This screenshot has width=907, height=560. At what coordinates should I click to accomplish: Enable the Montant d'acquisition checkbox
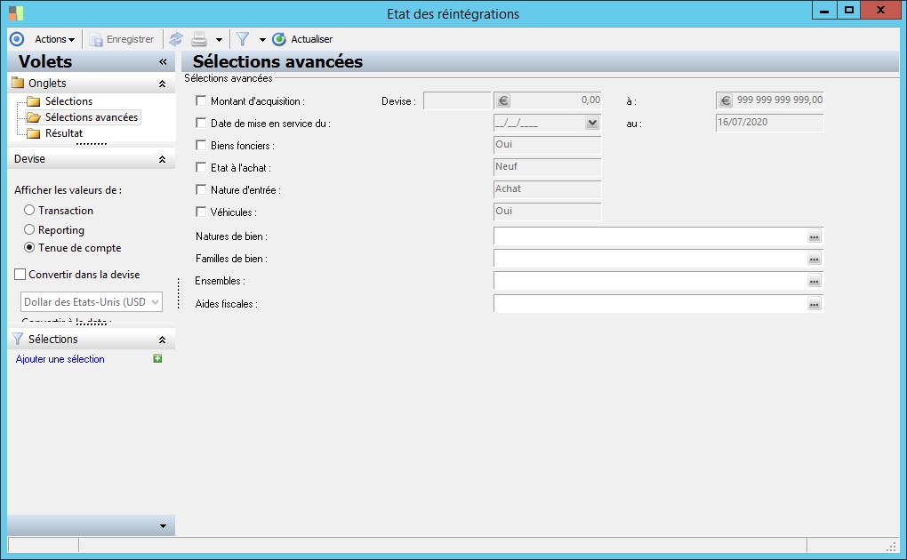point(201,100)
